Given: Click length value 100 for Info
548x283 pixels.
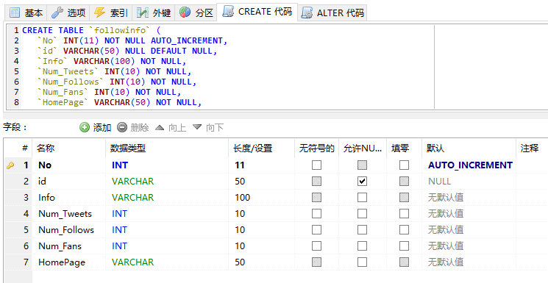Looking at the screenshot, I should 243,198.
